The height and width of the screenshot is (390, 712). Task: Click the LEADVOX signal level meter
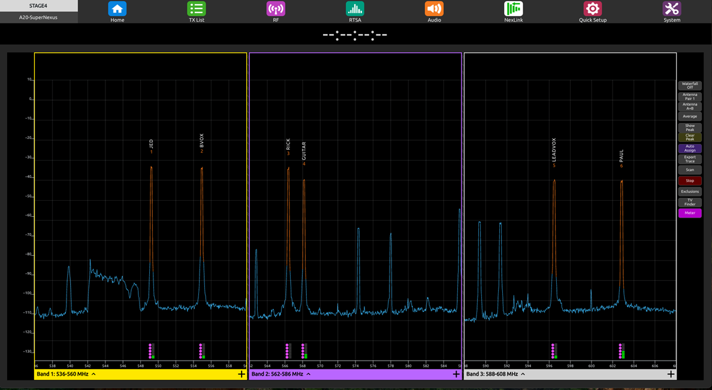click(x=554, y=351)
